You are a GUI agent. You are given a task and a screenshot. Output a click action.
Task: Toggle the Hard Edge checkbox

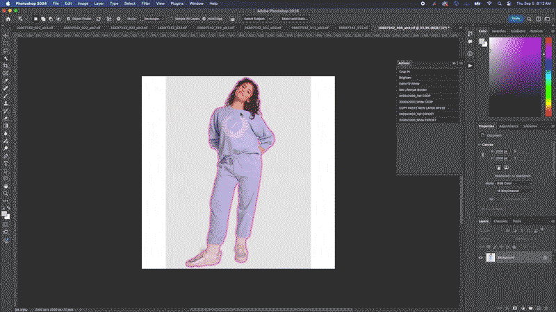[x=204, y=19]
